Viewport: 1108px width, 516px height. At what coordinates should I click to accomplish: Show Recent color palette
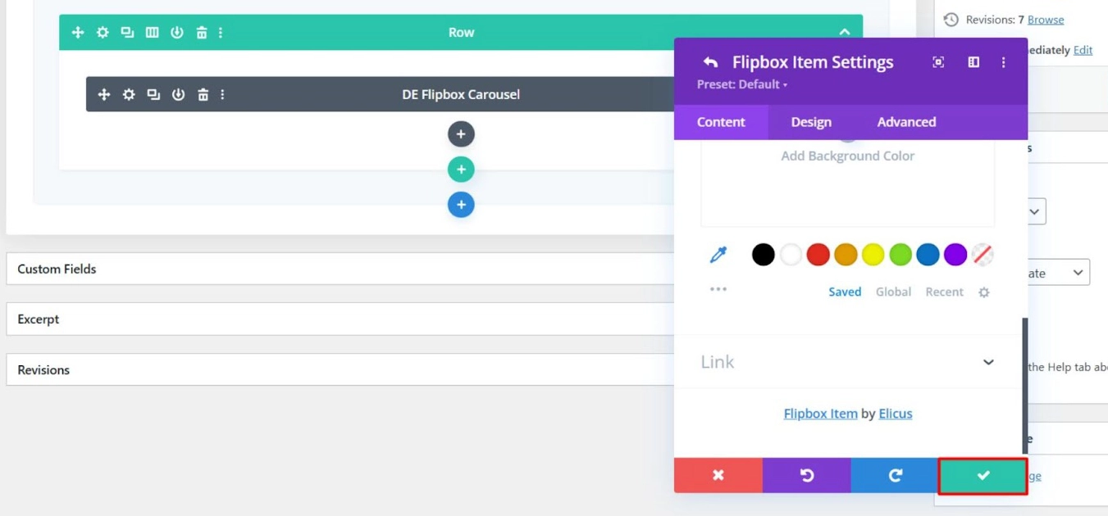pos(944,292)
